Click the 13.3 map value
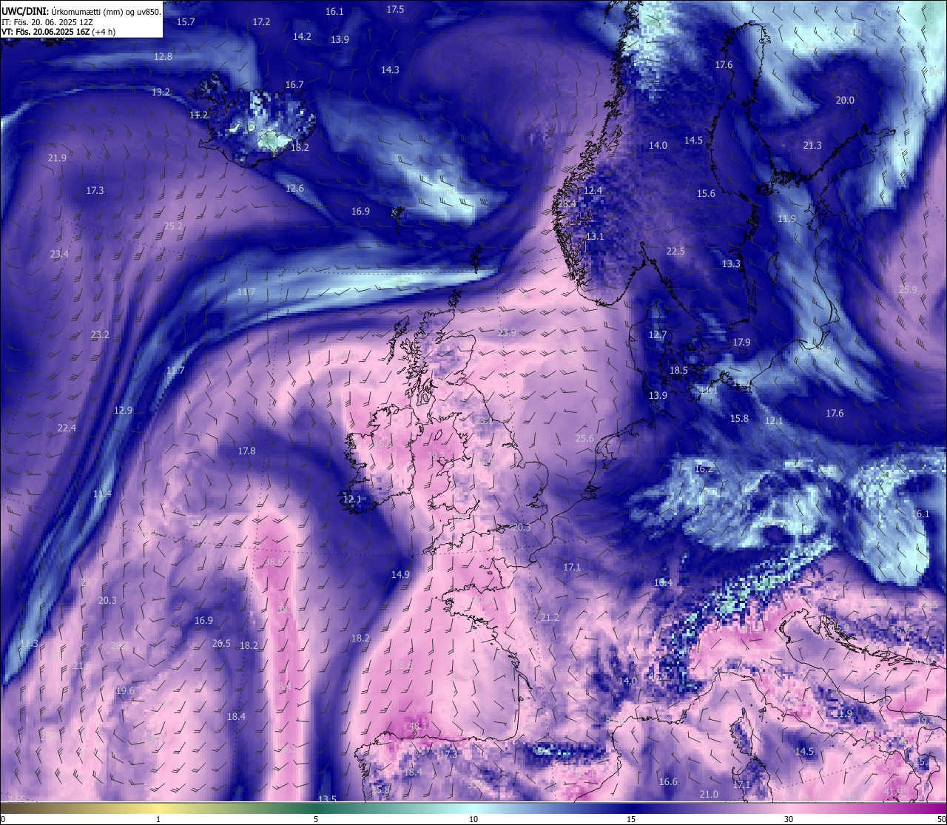Screen dimensions: 947x825 click(731, 264)
